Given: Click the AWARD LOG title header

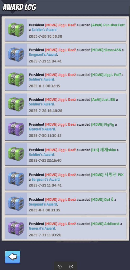Looking at the screenshot, I should [19, 7].
